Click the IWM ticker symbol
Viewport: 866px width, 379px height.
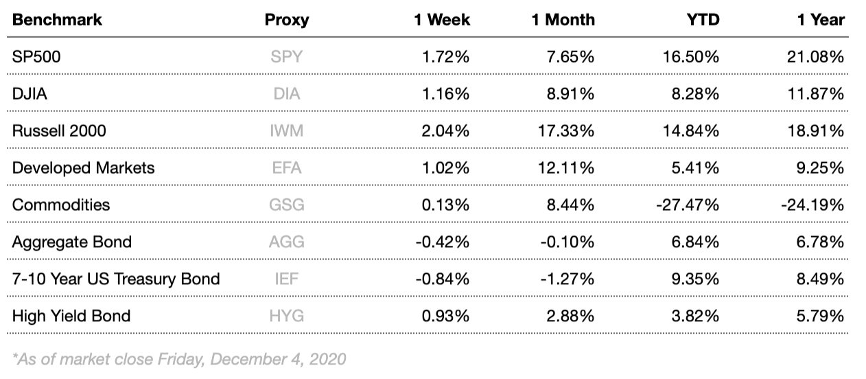287,131
